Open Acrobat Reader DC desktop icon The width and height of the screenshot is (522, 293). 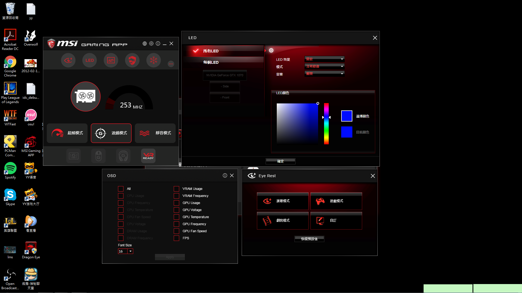10,40
